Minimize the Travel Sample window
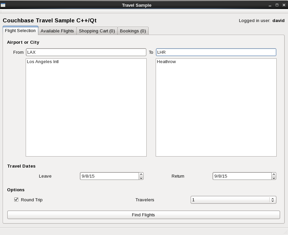Screen dimensions: 288x235 pos(270,5)
